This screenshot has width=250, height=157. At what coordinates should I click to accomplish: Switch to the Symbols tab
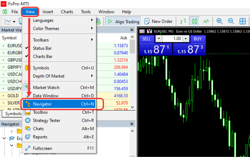tap(12, 114)
